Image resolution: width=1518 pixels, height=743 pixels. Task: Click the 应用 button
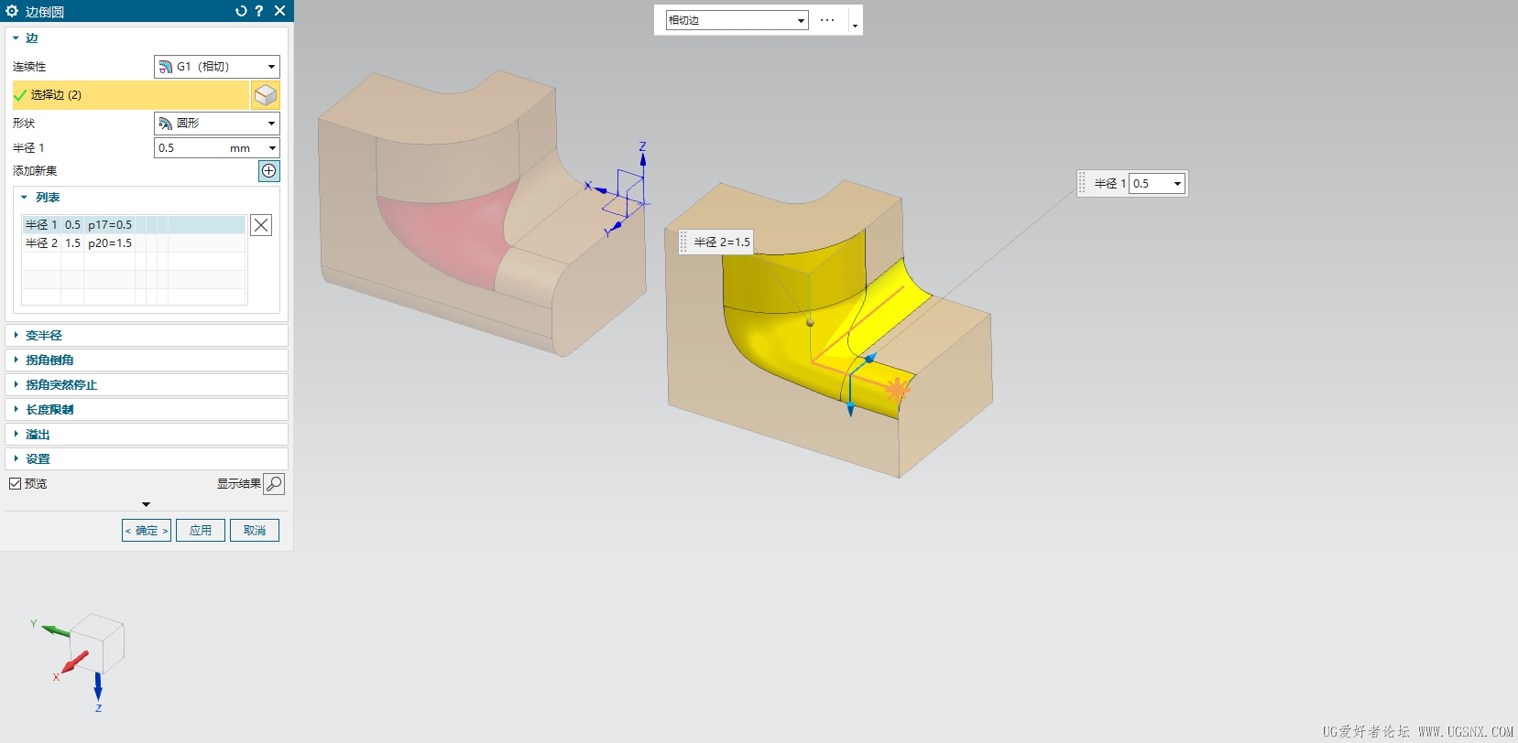(x=201, y=531)
